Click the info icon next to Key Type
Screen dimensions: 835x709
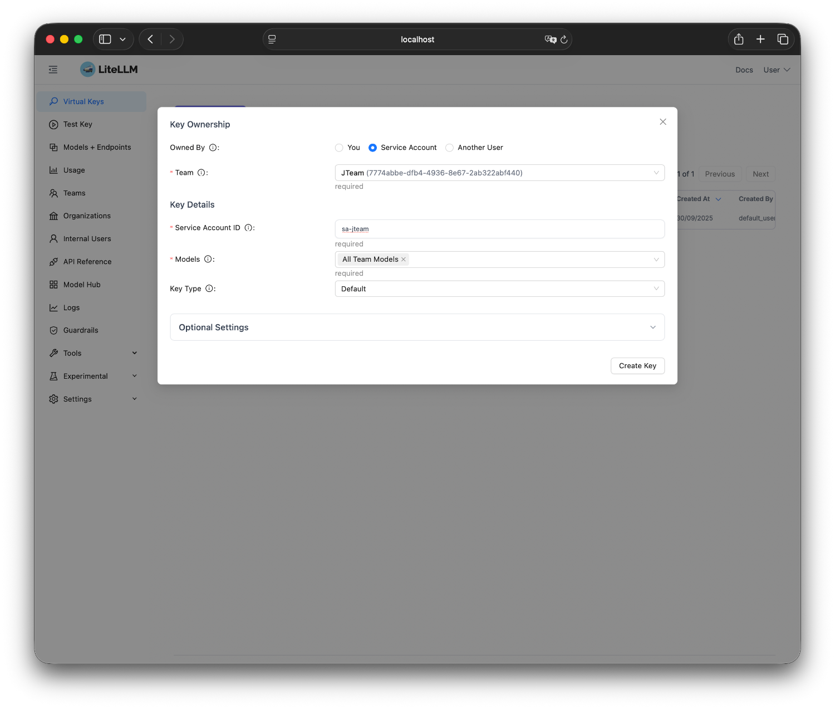pos(209,289)
